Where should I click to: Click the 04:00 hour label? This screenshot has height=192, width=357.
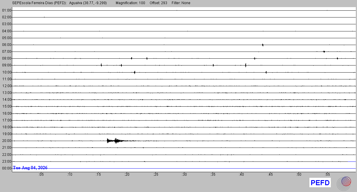click(7, 31)
